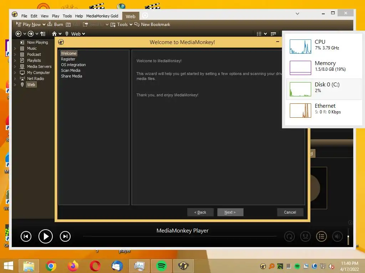Click the Burn toolbar button
365x273 pixels.
click(55, 25)
